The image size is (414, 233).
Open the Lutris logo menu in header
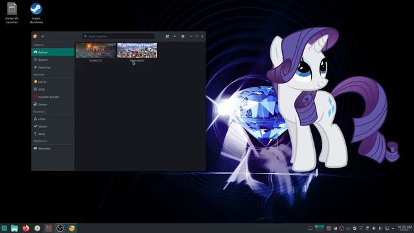35,36
